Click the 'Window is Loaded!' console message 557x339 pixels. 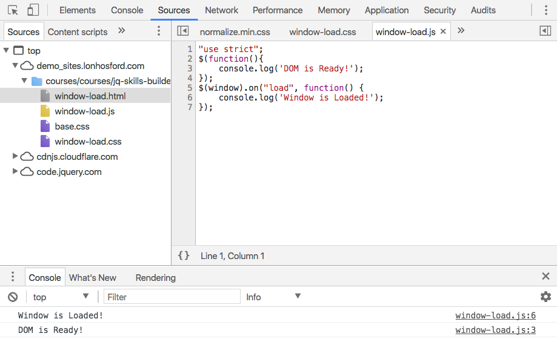(61, 315)
